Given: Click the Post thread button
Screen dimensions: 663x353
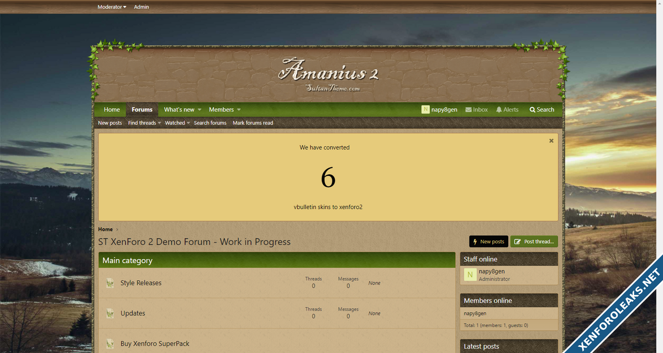Looking at the screenshot, I should point(534,242).
